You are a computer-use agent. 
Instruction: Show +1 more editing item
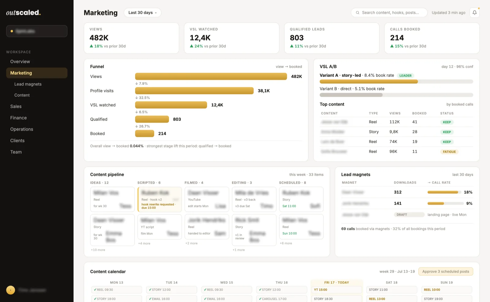click(239, 250)
